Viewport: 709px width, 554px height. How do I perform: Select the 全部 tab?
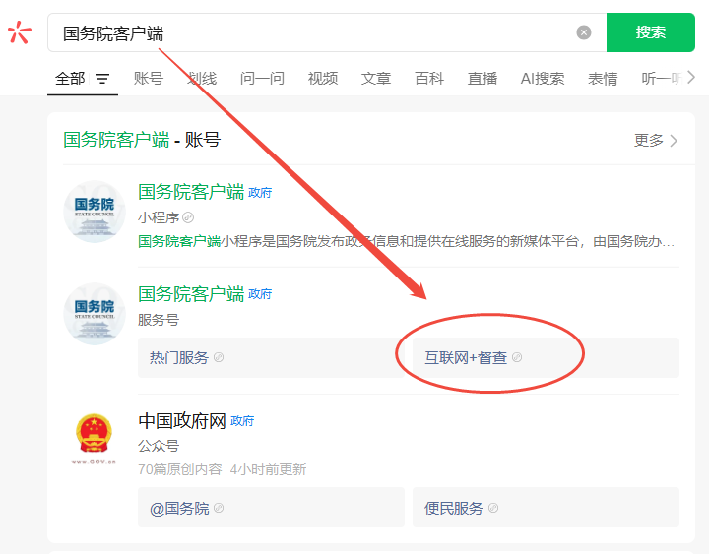click(x=70, y=79)
